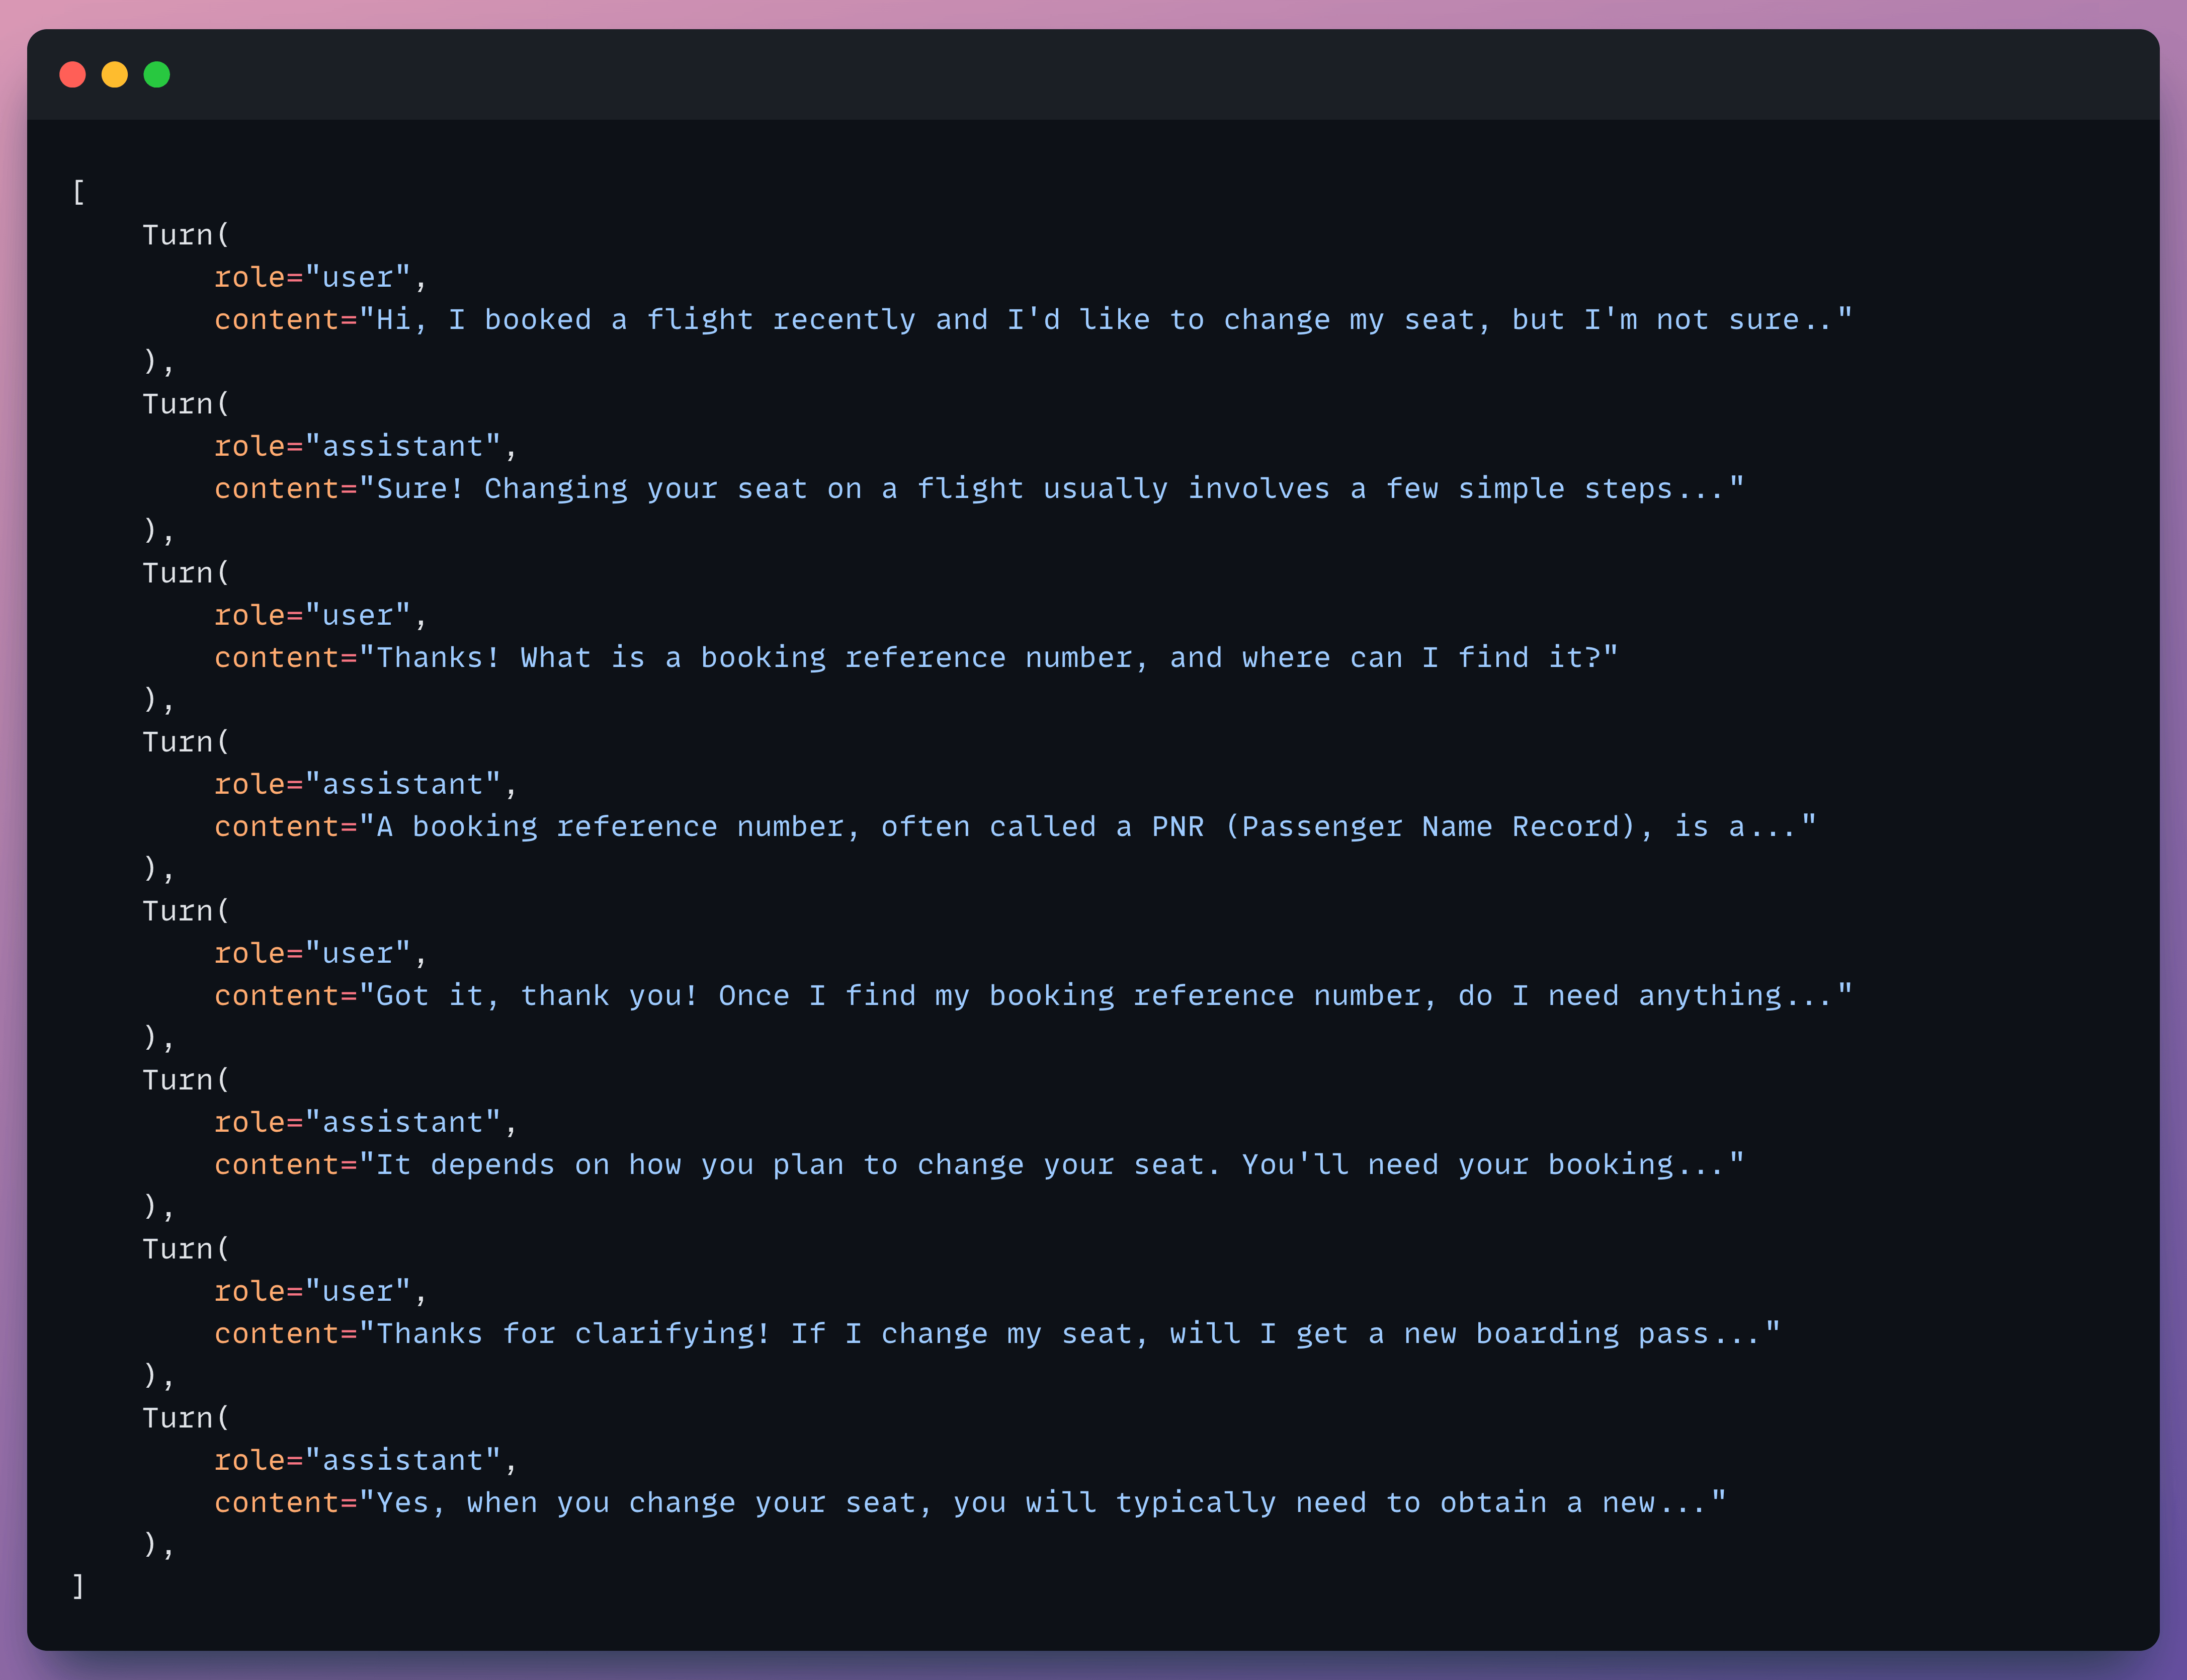Click the green maximize window button
The image size is (2187, 1680).
pyautogui.click(x=157, y=75)
